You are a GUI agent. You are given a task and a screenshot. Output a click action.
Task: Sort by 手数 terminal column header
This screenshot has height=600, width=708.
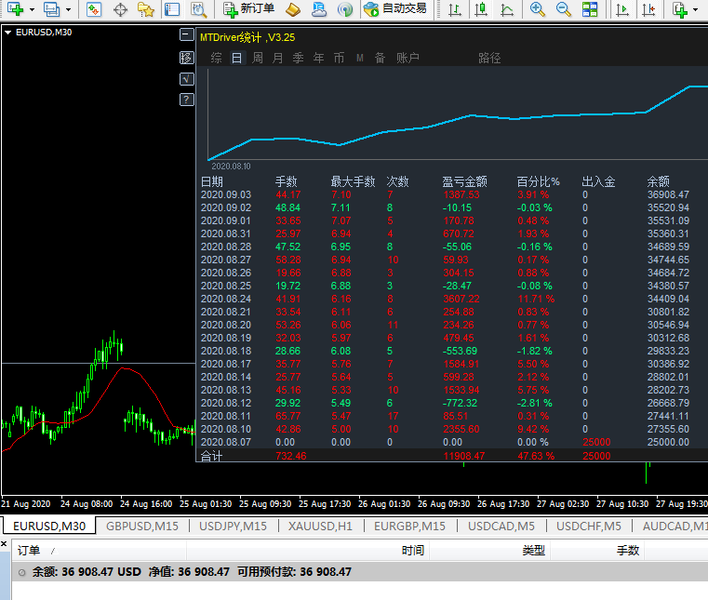click(x=597, y=551)
